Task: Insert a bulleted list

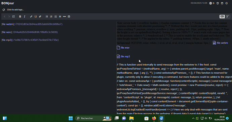Action: click(47, 16)
